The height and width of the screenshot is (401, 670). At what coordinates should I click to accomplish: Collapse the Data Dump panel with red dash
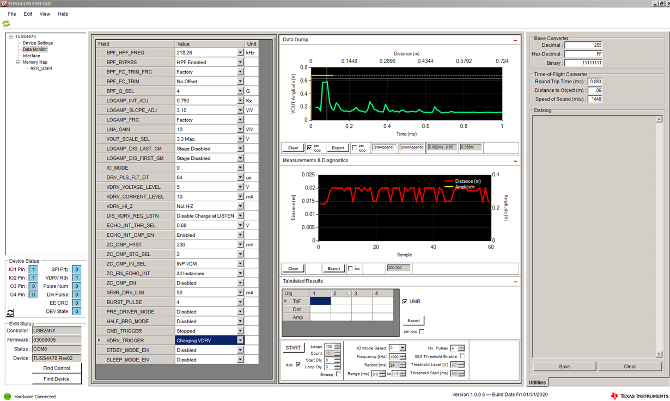515,40
